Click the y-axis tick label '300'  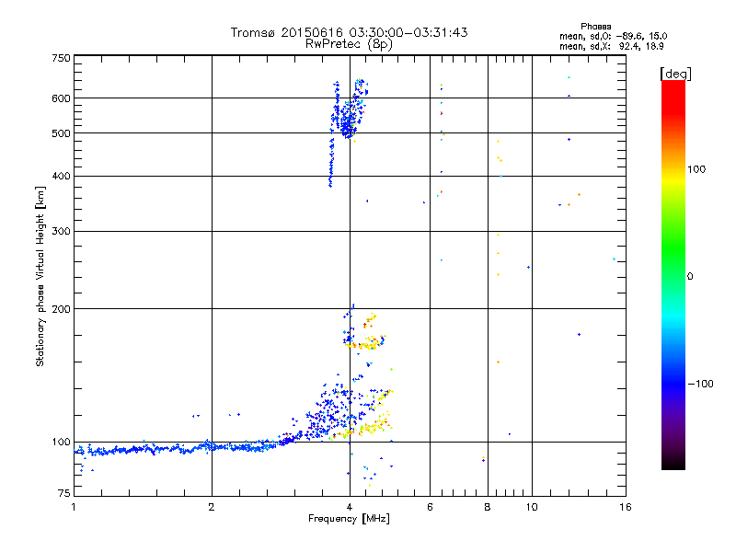pos(61,231)
